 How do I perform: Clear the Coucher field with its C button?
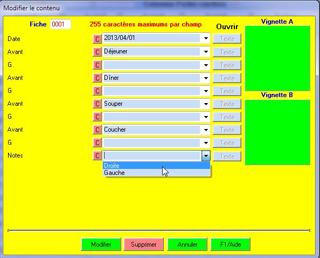point(97,130)
